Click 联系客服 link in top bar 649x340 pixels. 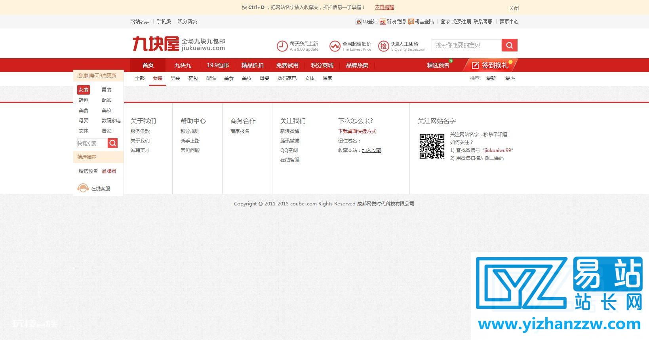483,21
